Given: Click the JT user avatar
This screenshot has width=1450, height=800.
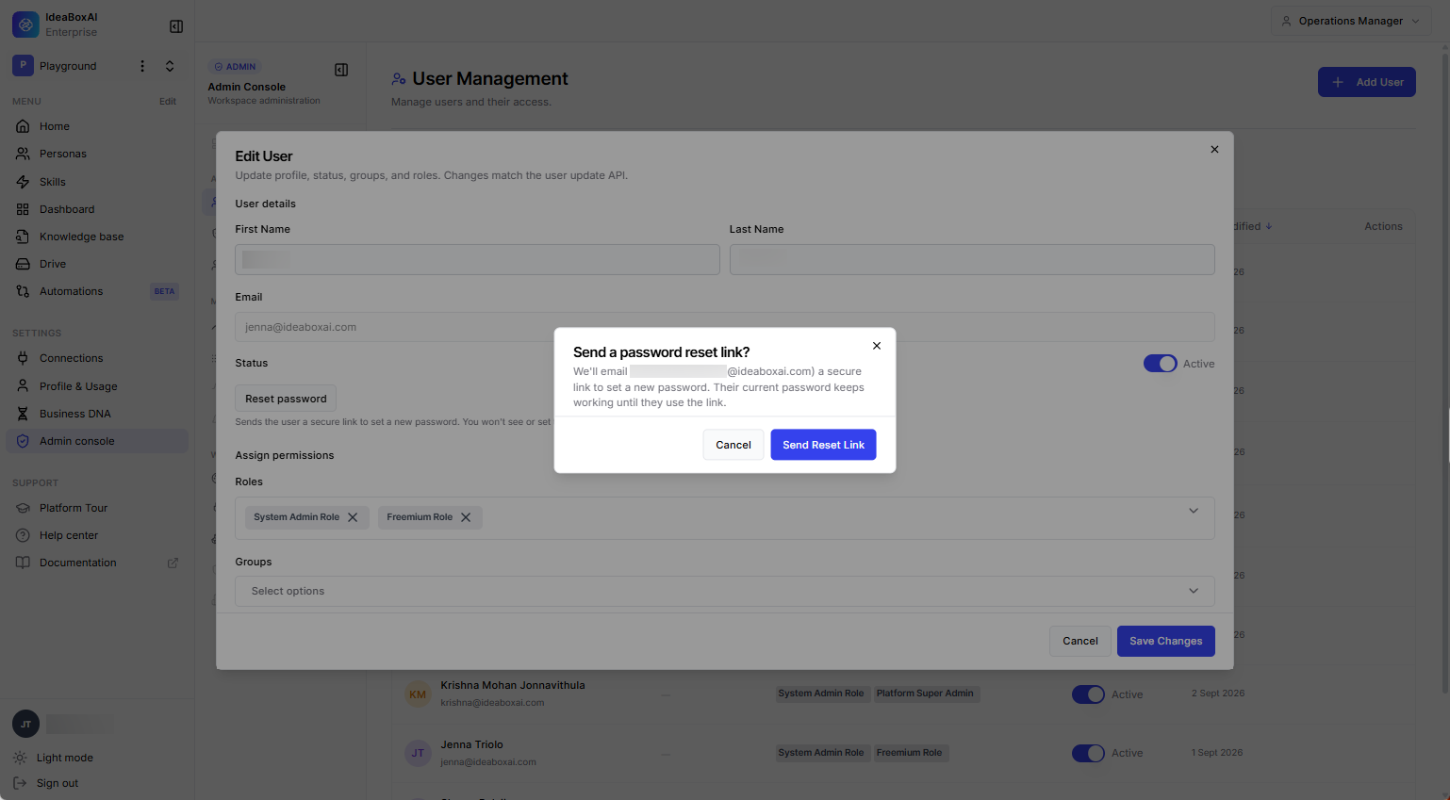Looking at the screenshot, I should [x=25, y=724].
